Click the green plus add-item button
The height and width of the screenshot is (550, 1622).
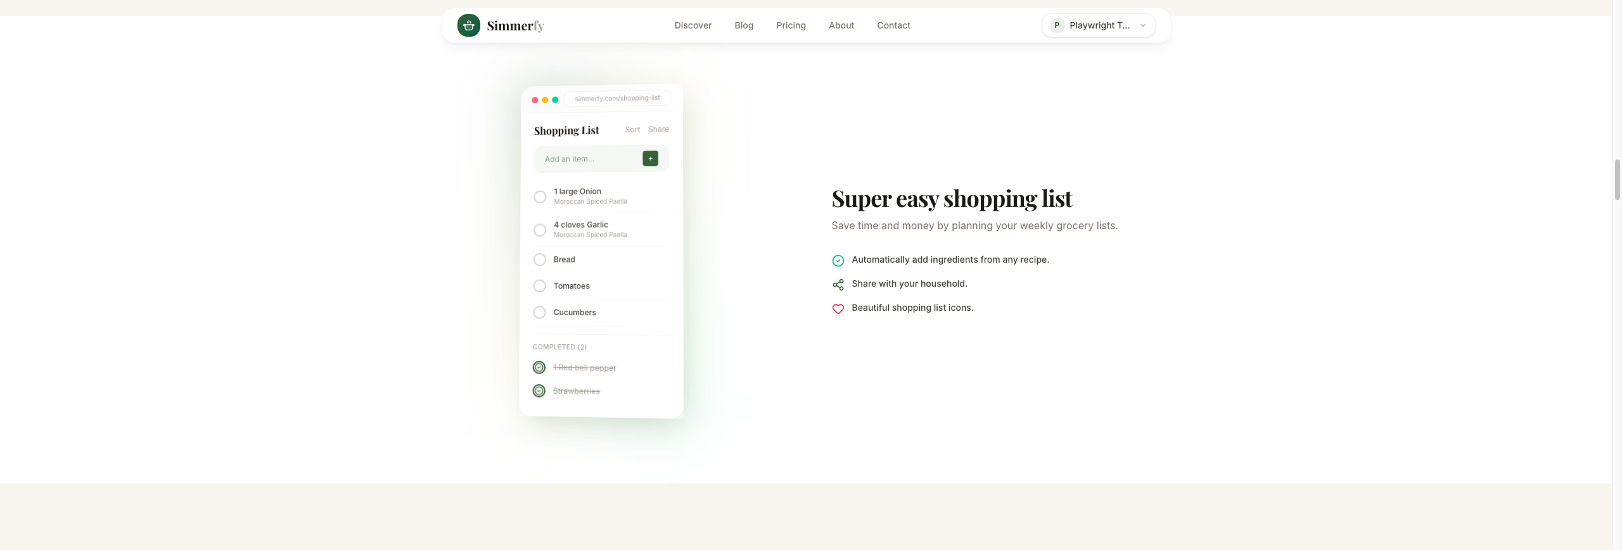650,158
